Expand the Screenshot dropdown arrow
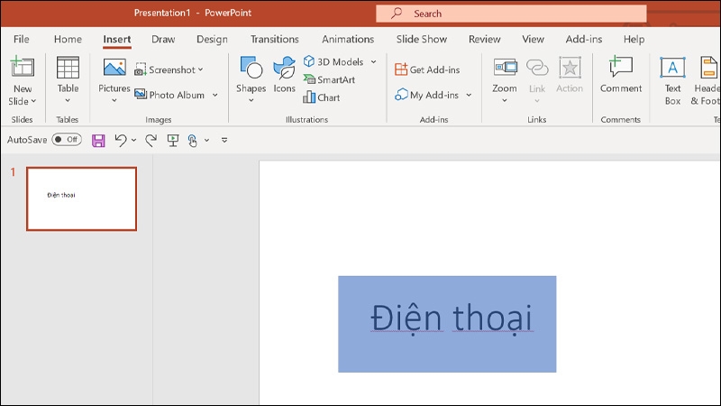721x406 pixels. (200, 69)
